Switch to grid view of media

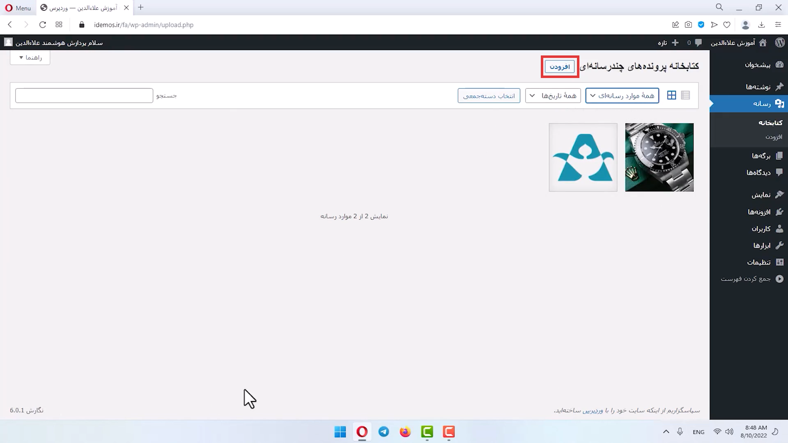(671, 95)
